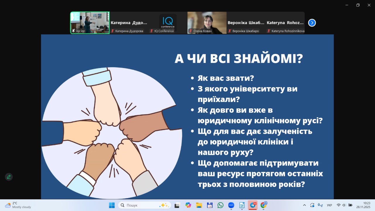Select the iqc iqc video thumbnail
The image size is (375, 211).
[90, 23]
